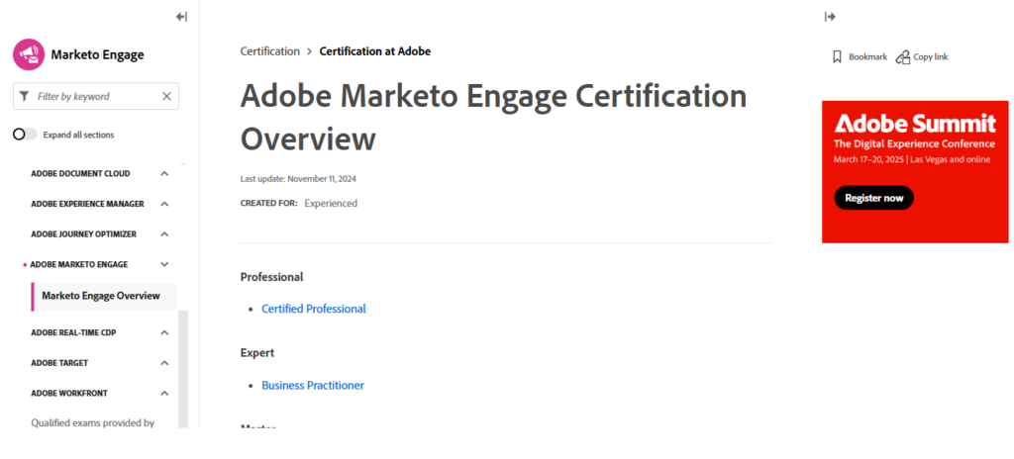Toggle Expand all sections switch
This screenshot has width=1014, height=459.
pyautogui.click(x=25, y=135)
